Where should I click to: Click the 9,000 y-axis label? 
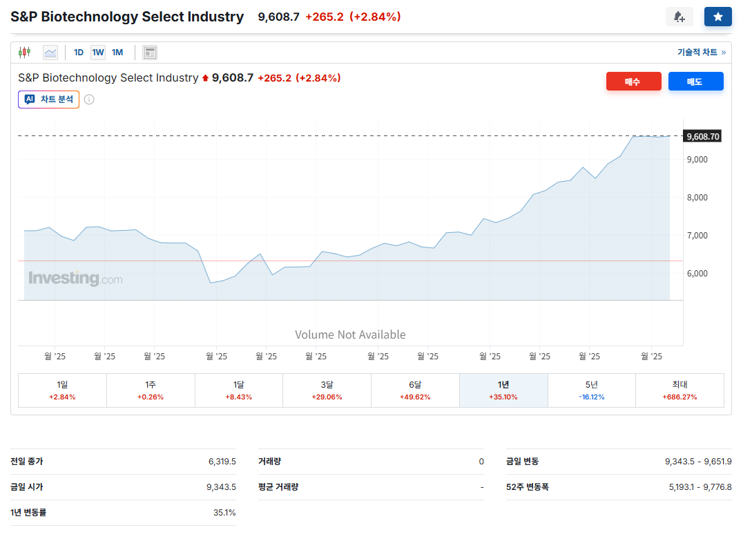[x=697, y=160]
